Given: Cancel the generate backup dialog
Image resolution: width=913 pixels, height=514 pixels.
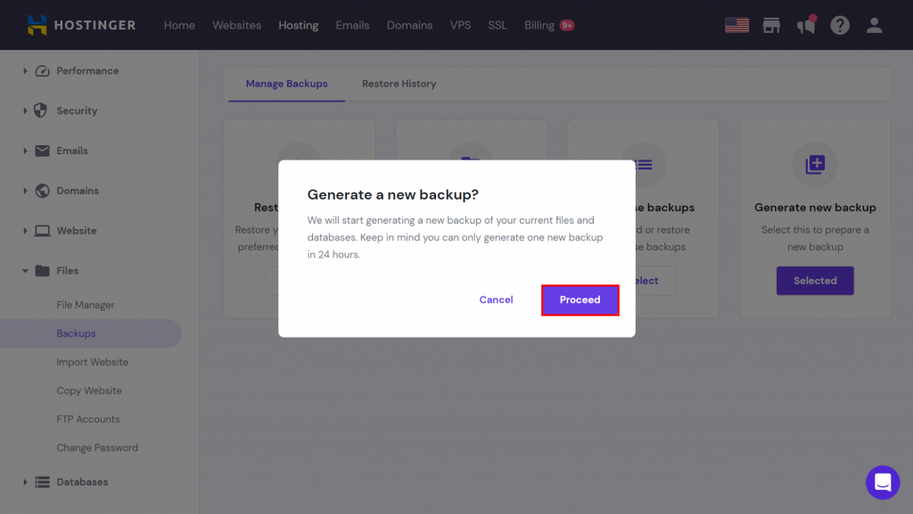Looking at the screenshot, I should [496, 300].
